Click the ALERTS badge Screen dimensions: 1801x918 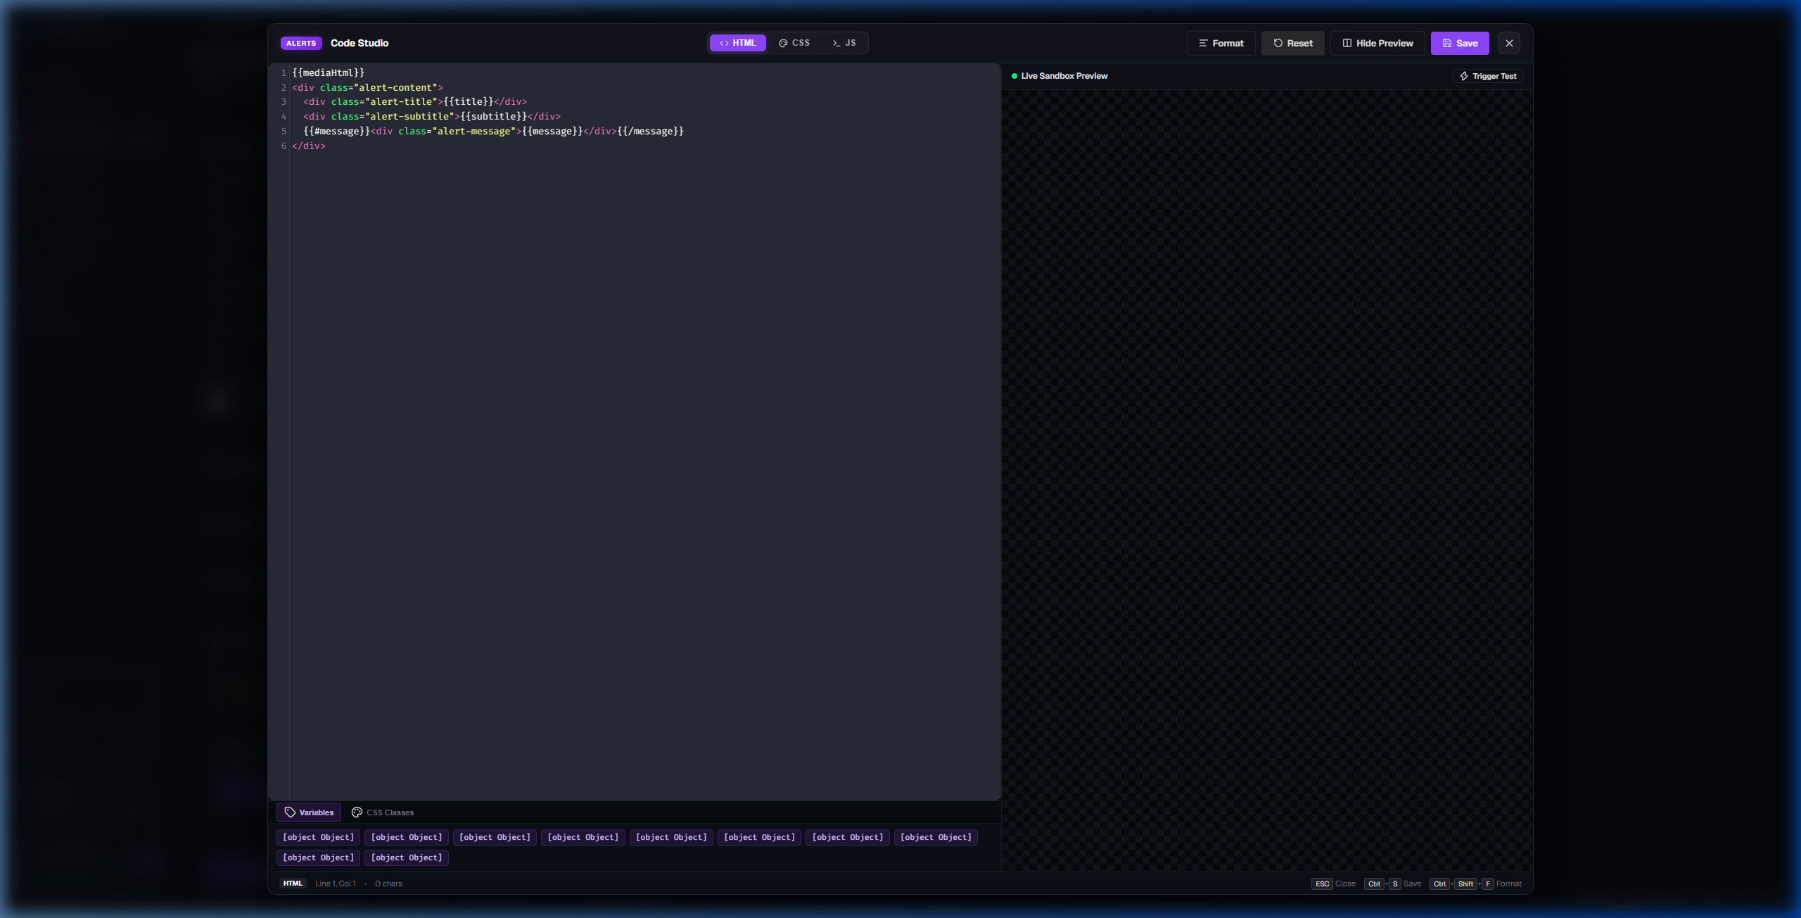point(301,43)
